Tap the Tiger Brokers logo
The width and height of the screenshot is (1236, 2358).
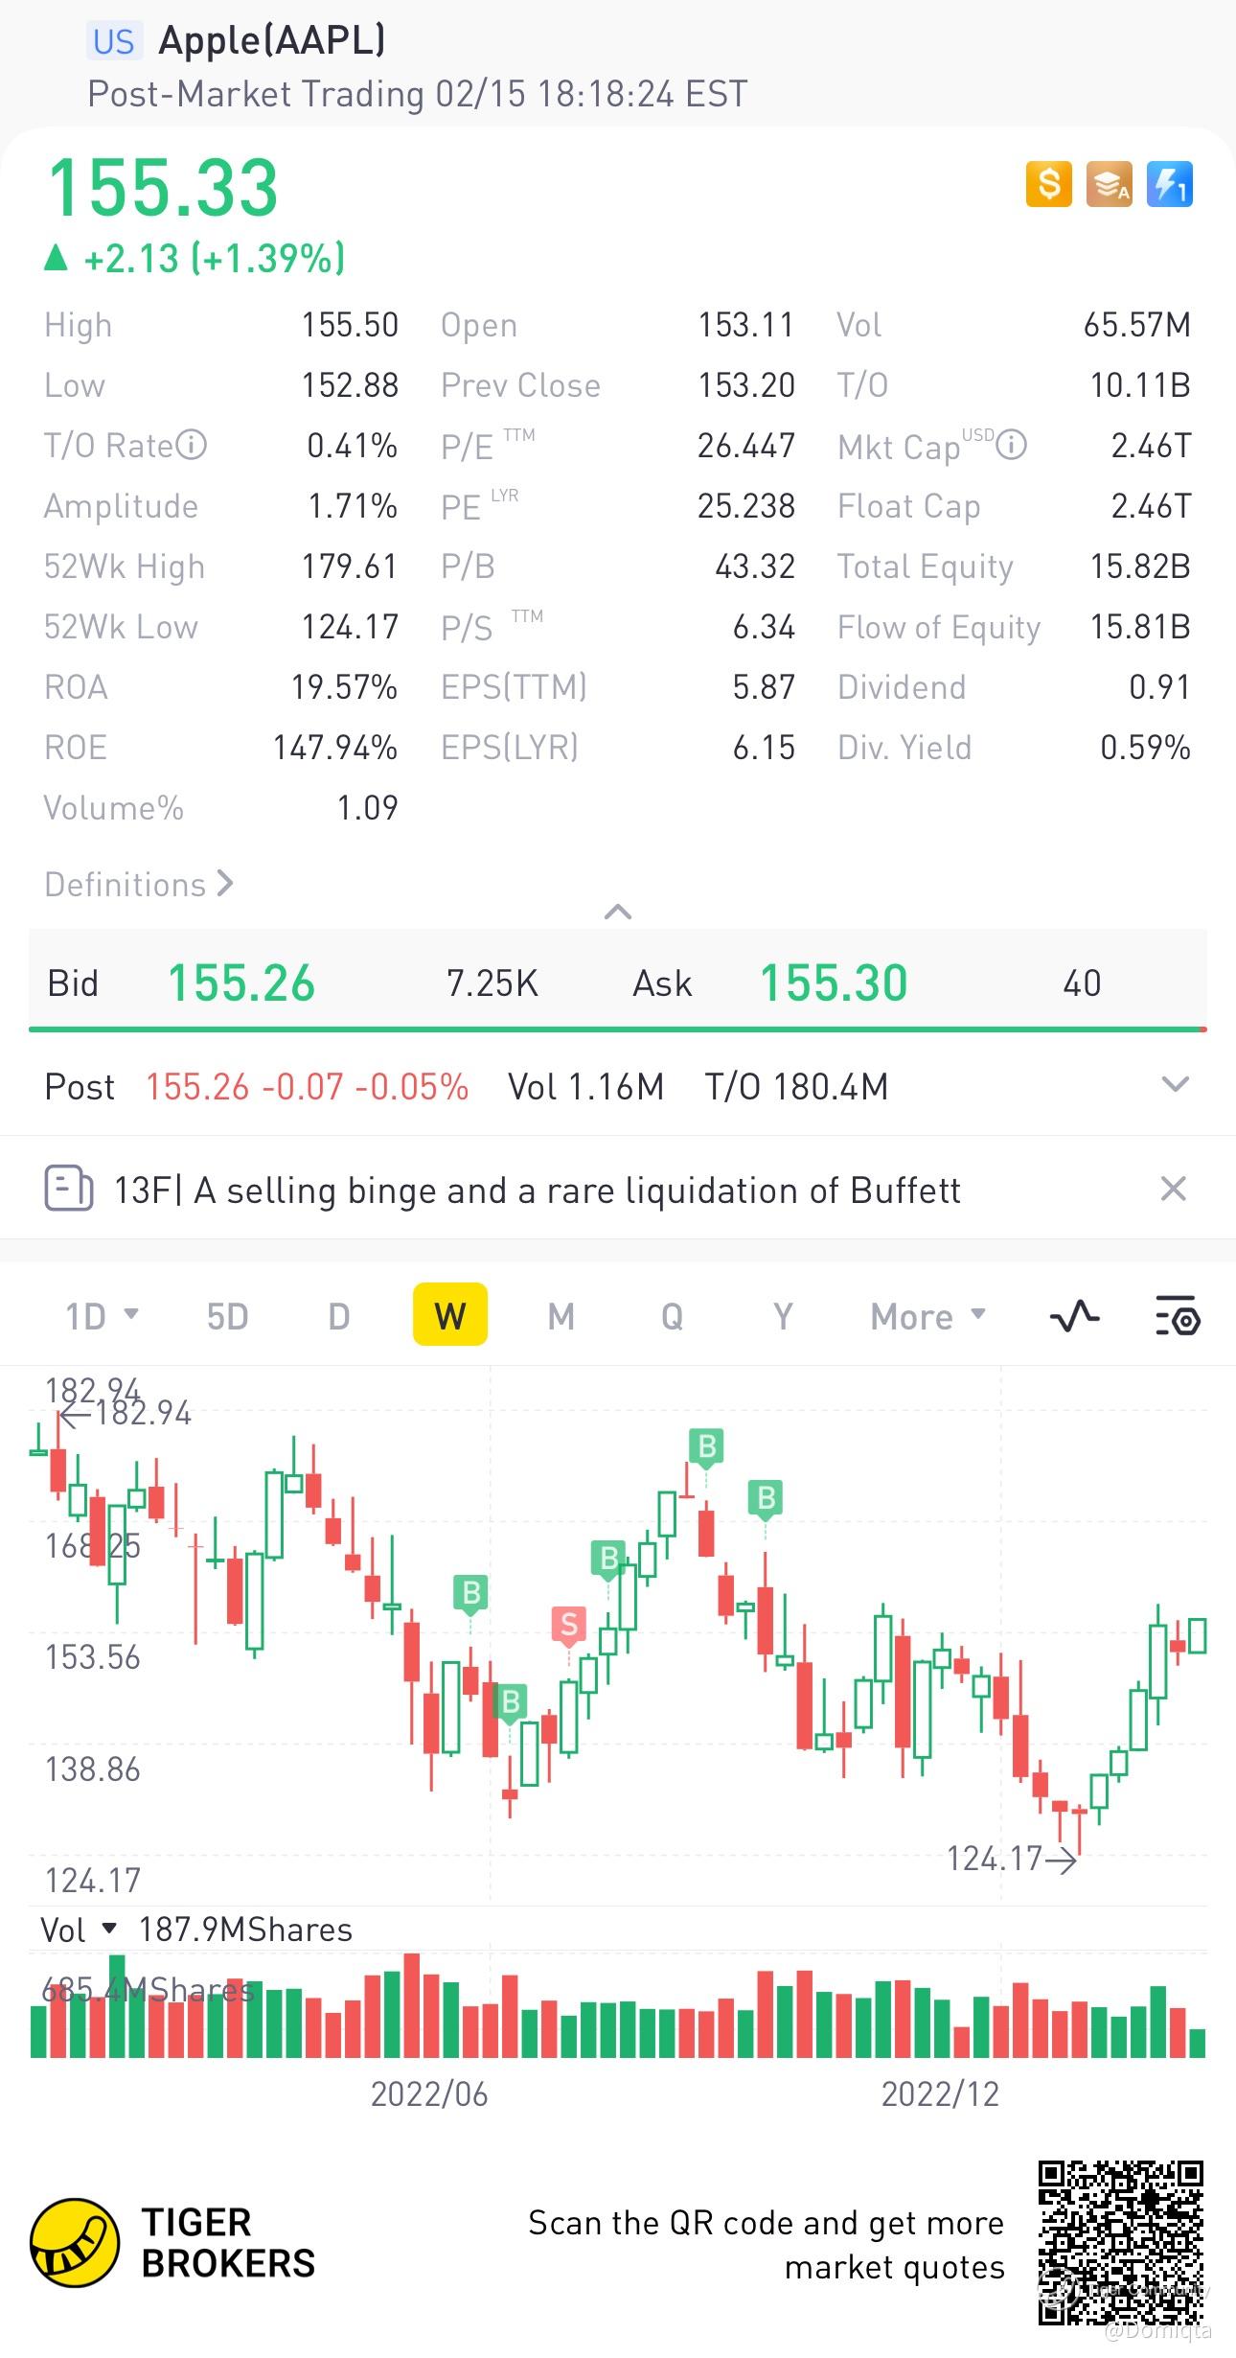[172, 2242]
